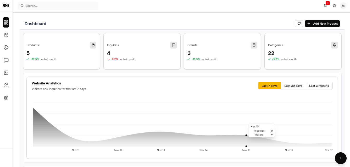The image size is (350, 167).
Task: Switch to Last 30 days range
Action: click(x=293, y=86)
